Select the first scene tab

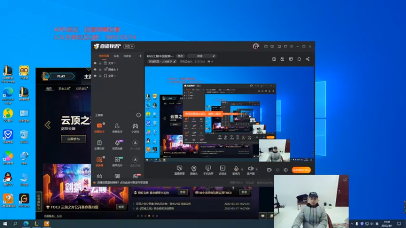[104, 56]
